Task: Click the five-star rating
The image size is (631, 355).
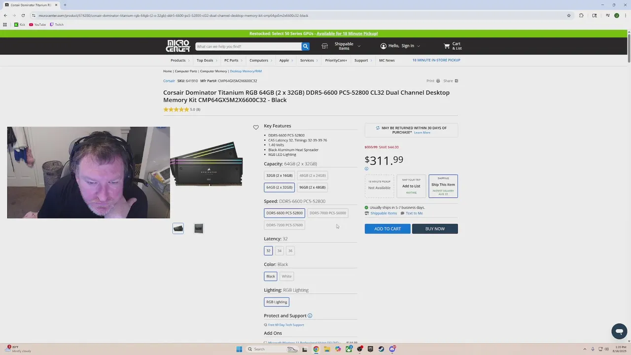Action: 176,109
